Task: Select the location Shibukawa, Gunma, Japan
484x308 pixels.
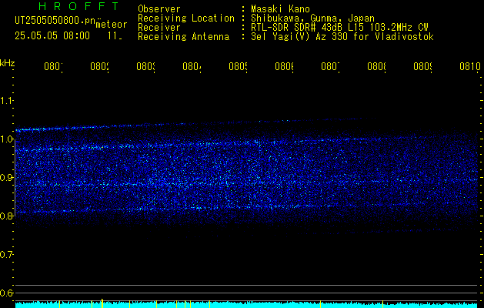Action: tap(312, 18)
